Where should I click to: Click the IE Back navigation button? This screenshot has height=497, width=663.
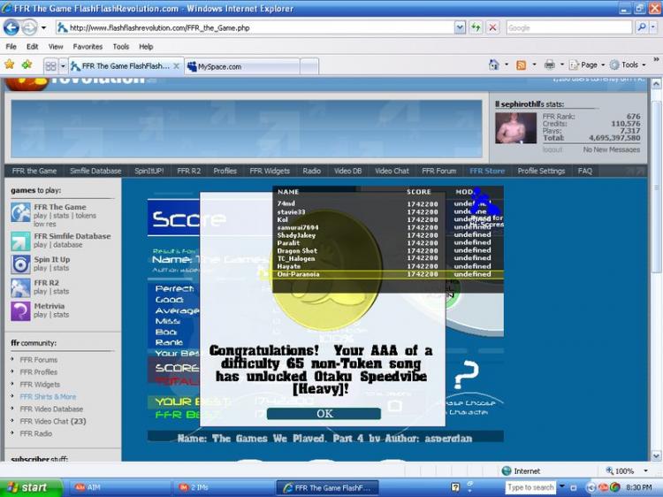11,27
